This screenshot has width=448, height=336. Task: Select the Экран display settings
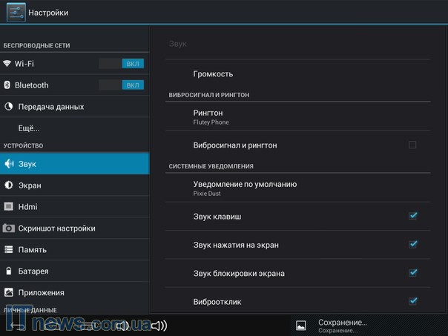[30, 185]
